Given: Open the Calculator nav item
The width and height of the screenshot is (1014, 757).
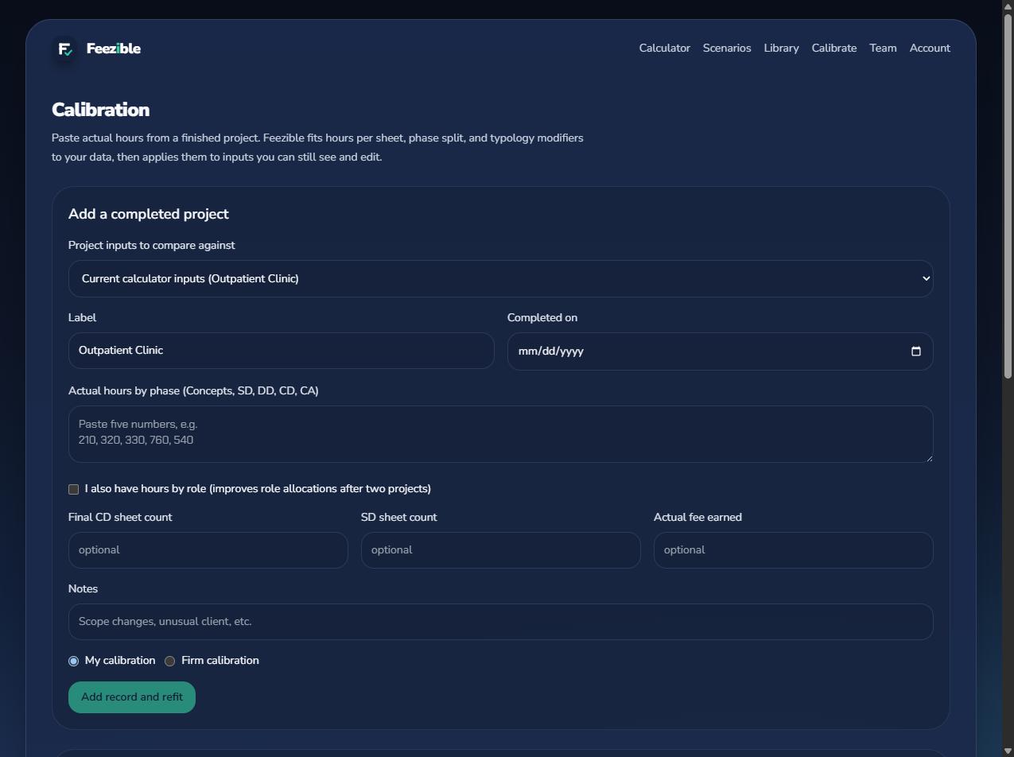Looking at the screenshot, I should tap(665, 49).
